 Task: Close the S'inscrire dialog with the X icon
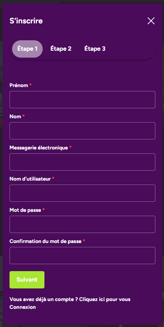click(x=151, y=21)
